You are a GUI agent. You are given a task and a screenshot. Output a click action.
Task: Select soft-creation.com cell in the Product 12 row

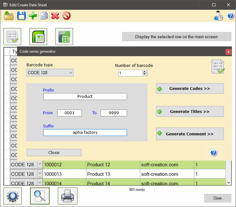[167, 165]
